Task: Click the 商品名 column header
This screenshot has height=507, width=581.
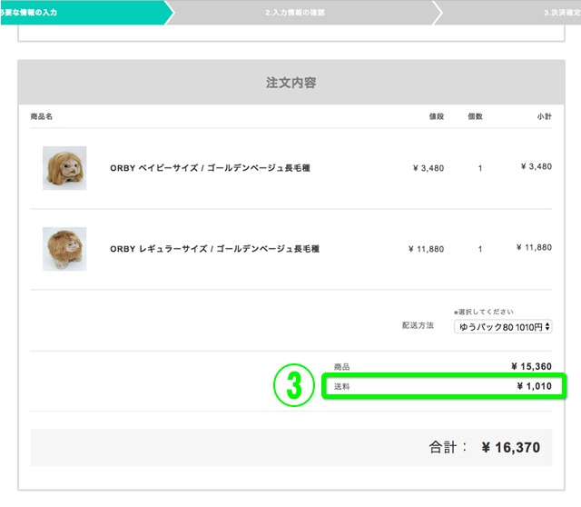Action: point(42,116)
